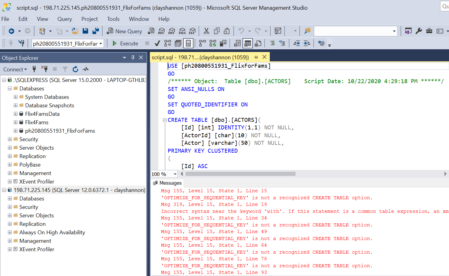The height and width of the screenshot is (276, 449).
Task: Click the Comment out selected lines icon
Action: (272, 43)
